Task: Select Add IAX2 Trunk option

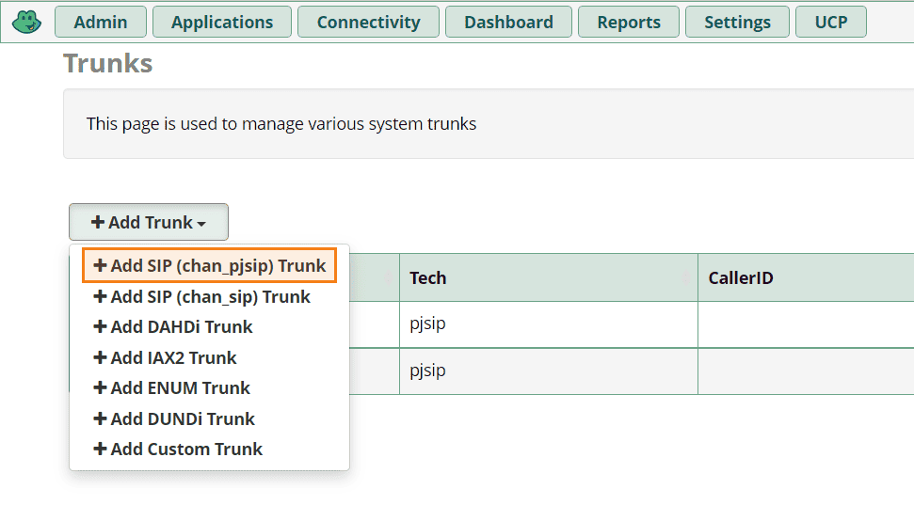Action: 165,357
